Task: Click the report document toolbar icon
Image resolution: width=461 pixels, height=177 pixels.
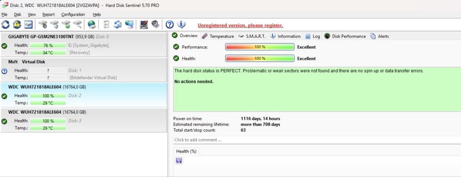Action: coord(106,24)
